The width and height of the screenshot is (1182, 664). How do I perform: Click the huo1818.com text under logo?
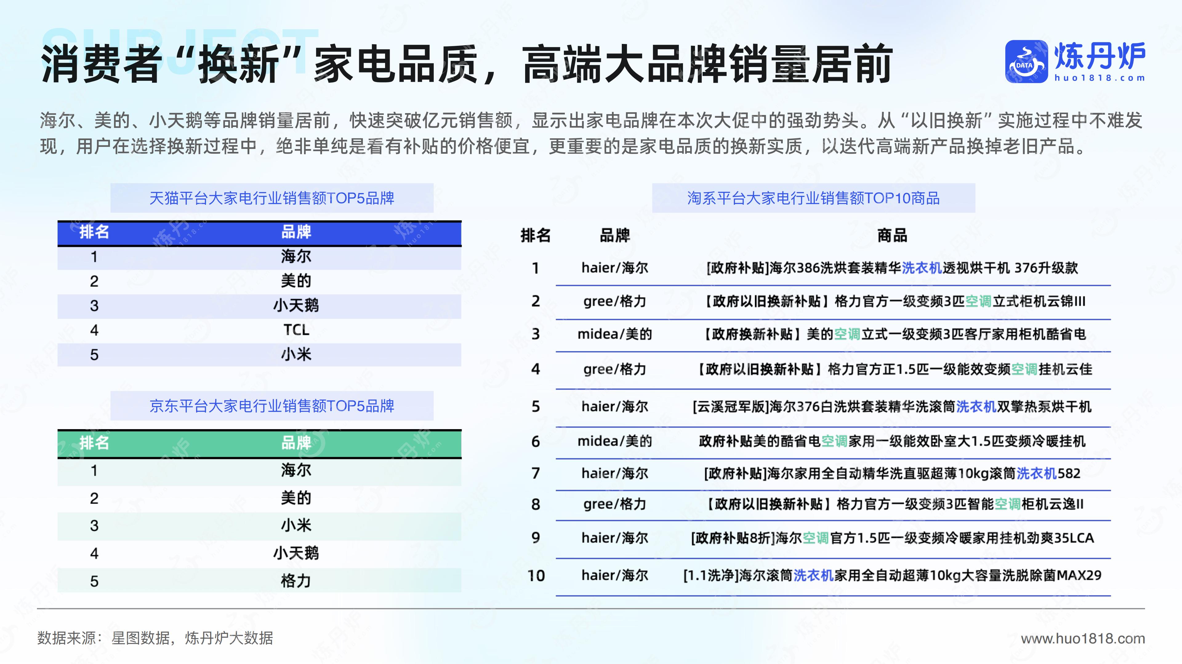(x=1100, y=78)
